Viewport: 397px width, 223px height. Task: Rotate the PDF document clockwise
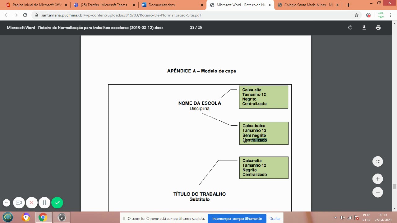pos(350,28)
